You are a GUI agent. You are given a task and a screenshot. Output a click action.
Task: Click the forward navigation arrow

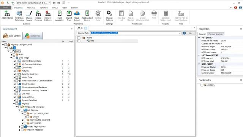(59, 3)
